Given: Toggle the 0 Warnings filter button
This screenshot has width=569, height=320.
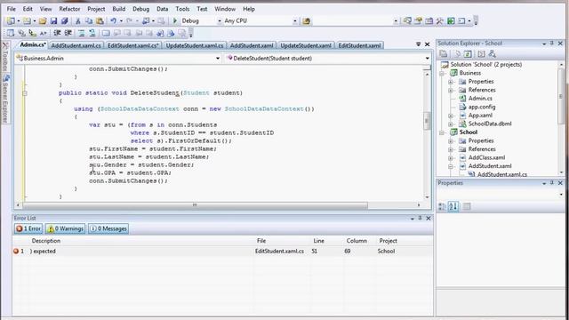Looking at the screenshot, I should (x=65, y=228).
